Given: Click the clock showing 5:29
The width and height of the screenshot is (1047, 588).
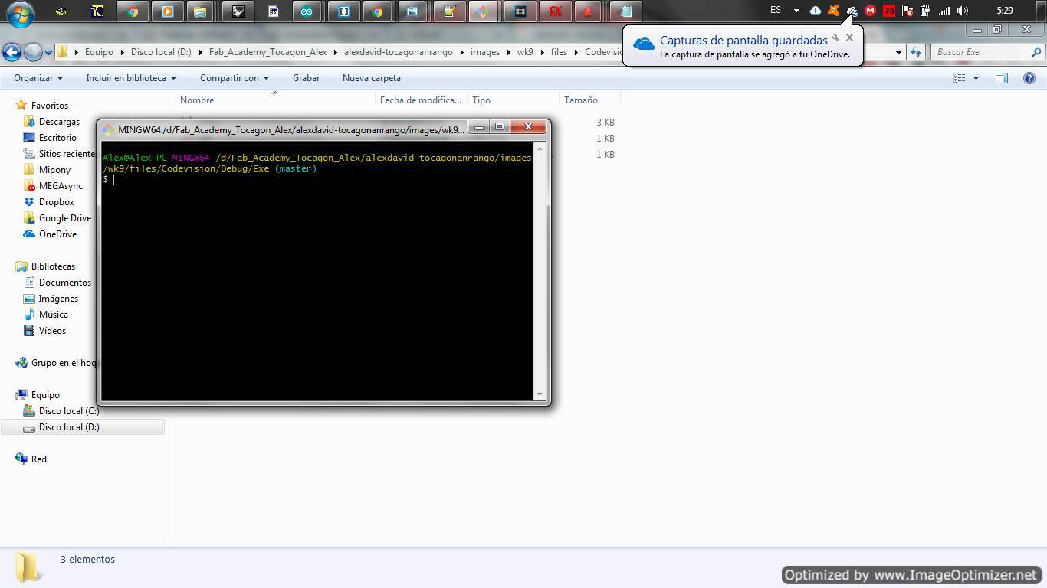Looking at the screenshot, I should 1005,11.
